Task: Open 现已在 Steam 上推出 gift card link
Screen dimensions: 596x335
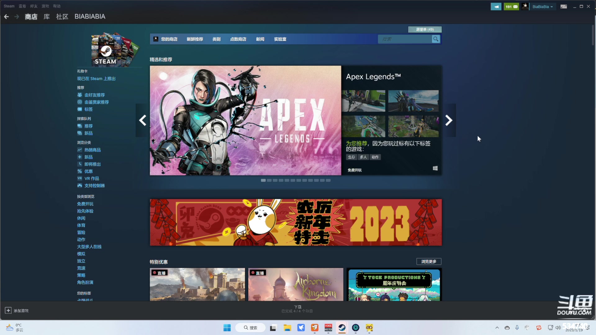Action: [x=96, y=79]
